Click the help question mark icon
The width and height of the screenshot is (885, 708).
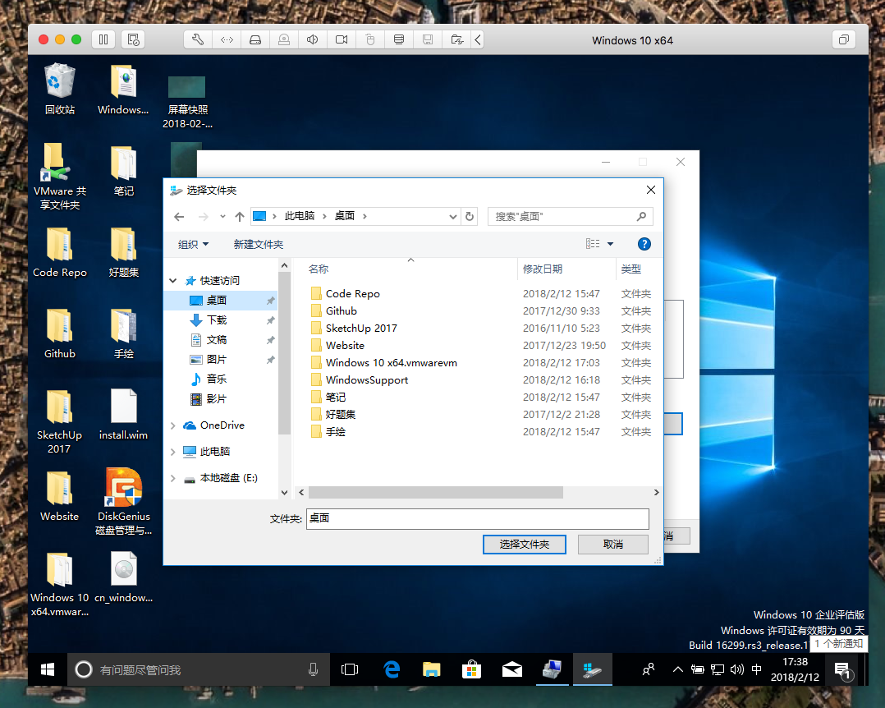[644, 244]
